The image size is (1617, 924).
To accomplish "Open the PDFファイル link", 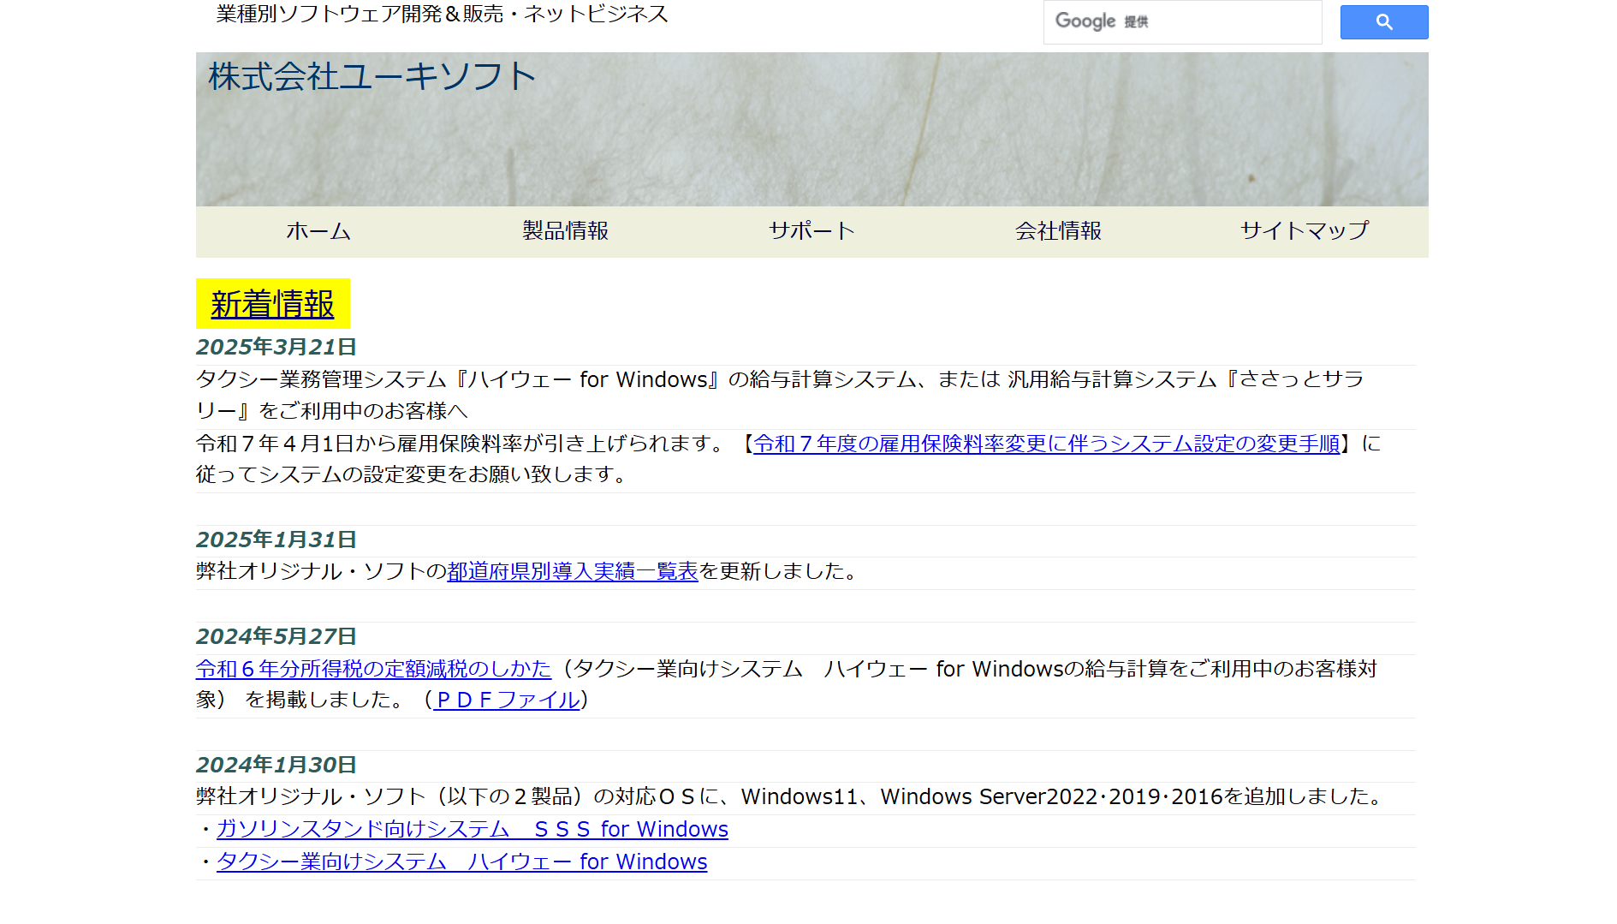I will [508, 700].
